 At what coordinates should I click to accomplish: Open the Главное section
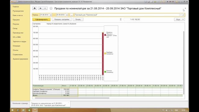pos(16,7)
